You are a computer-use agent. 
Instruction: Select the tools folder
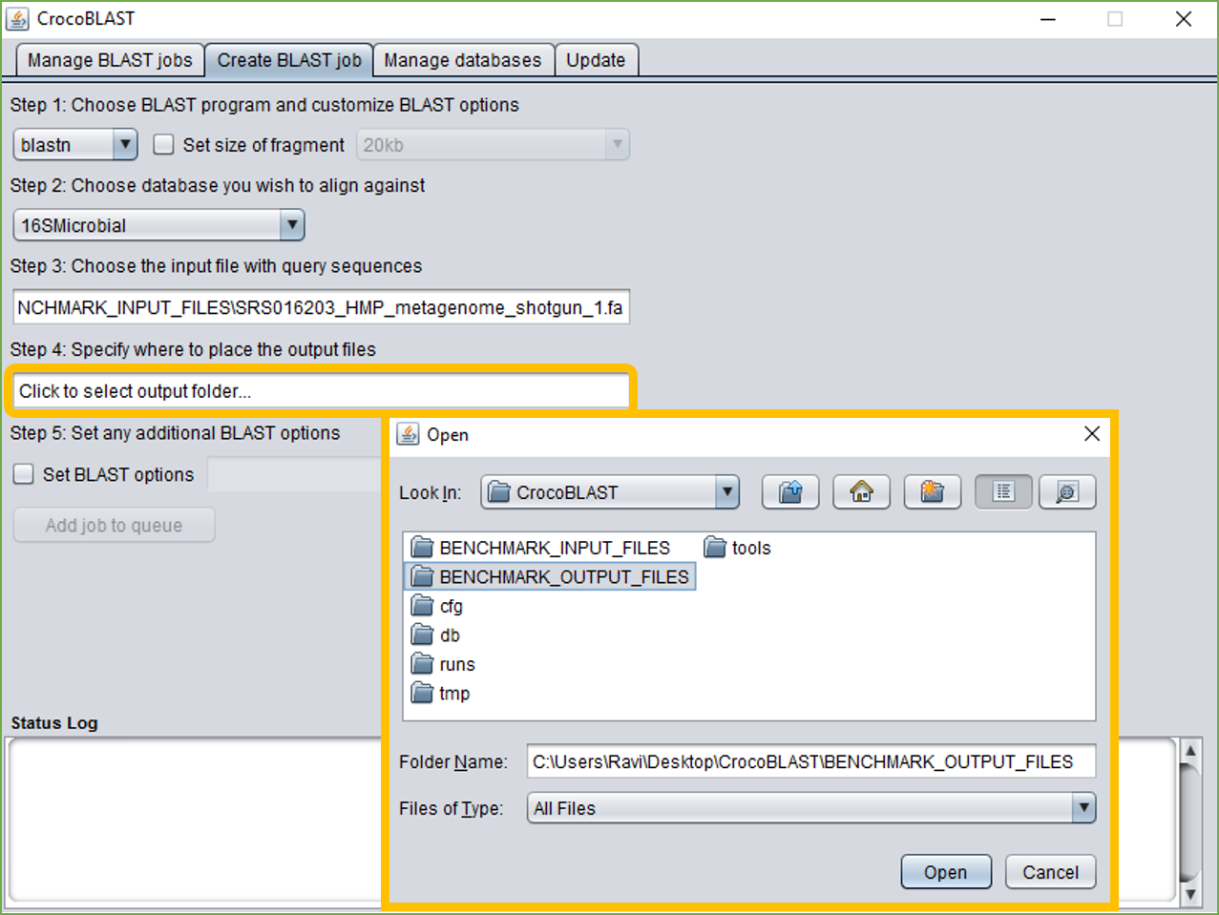coord(737,548)
